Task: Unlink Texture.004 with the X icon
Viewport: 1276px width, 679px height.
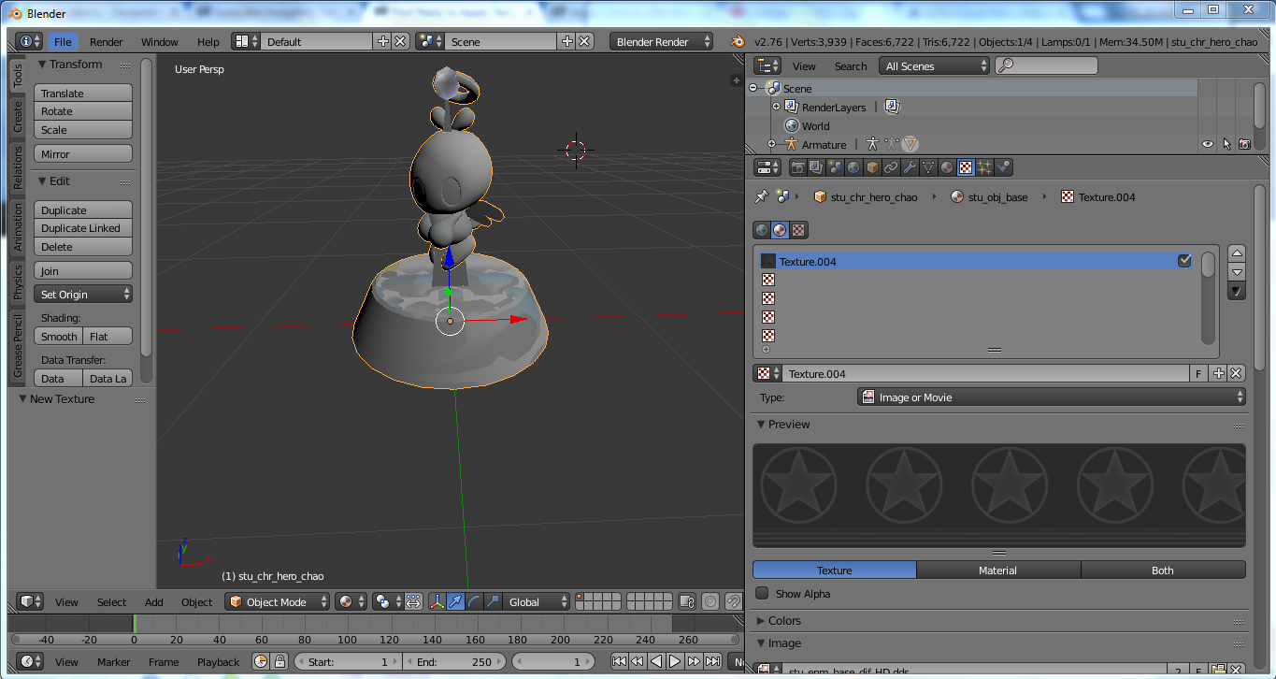Action: pos(1236,373)
